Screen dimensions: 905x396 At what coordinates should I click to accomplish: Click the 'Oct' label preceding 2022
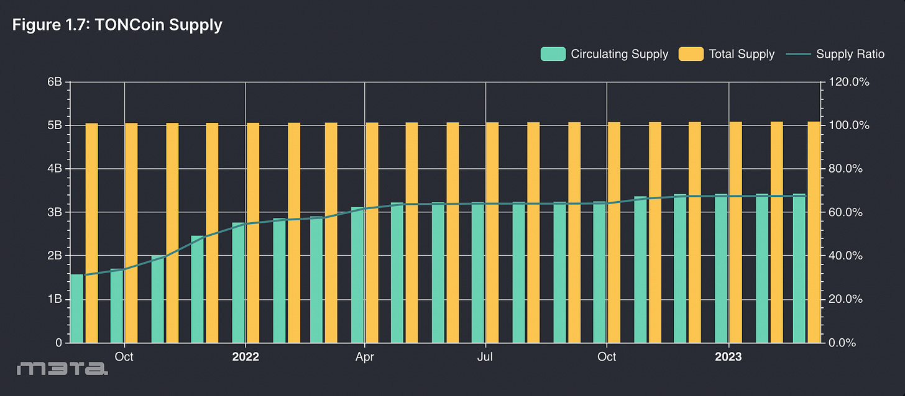[x=124, y=357]
